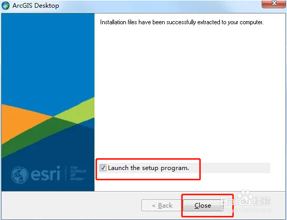Click the "Launch the setup program." label text
This screenshot has width=287, height=220.
(148, 168)
